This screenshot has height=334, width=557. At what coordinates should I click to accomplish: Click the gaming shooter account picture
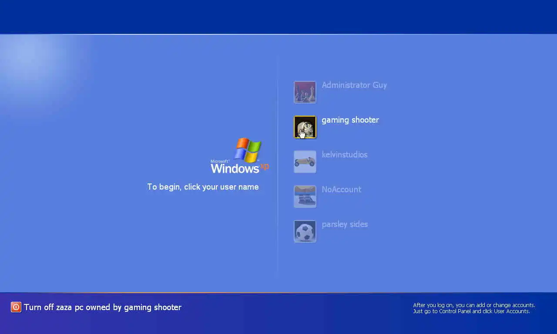pos(305,127)
